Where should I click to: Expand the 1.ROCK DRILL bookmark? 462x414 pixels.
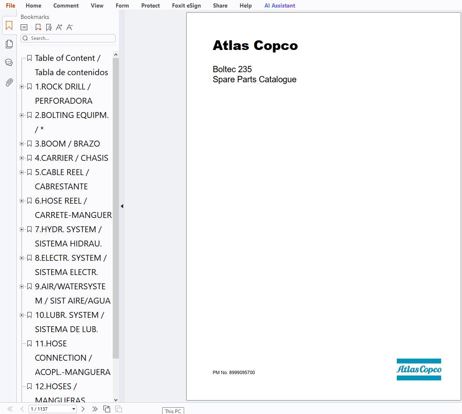[21, 86]
